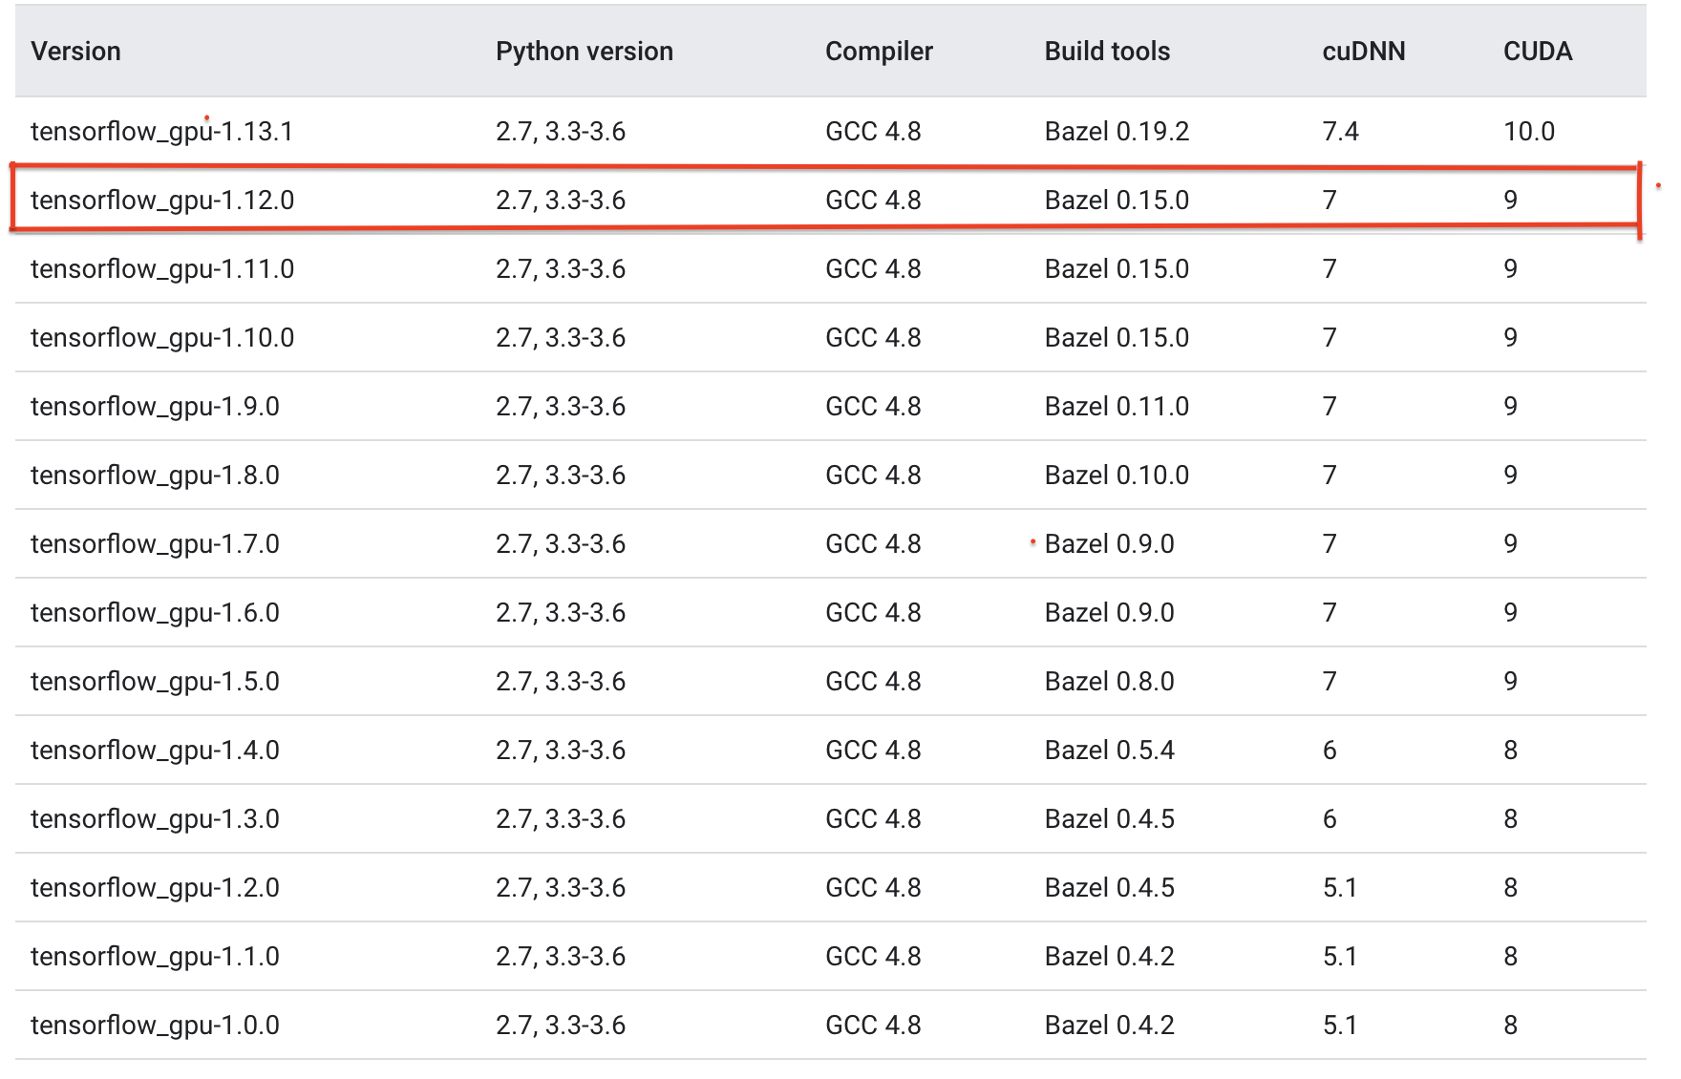Select the highlighted tensorflow_gpu-1.12.0 cell
Viewport: 1681px width, 1079px height.
(x=161, y=201)
